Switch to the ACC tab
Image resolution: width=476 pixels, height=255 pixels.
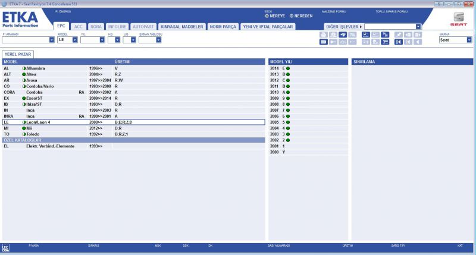79,27
